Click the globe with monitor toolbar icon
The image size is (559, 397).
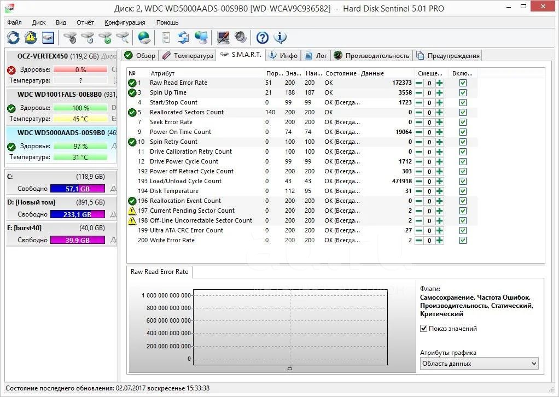[201, 37]
